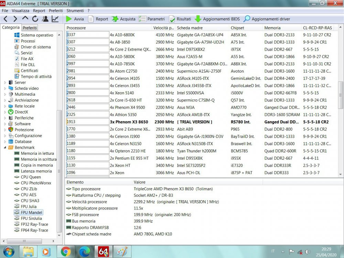Select CPU Queen benchmark in tree

(x=31, y=177)
